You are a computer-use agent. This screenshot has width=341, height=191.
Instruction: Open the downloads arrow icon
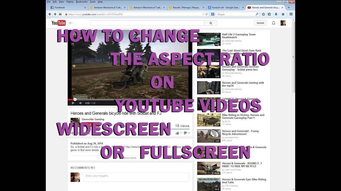(276, 14)
